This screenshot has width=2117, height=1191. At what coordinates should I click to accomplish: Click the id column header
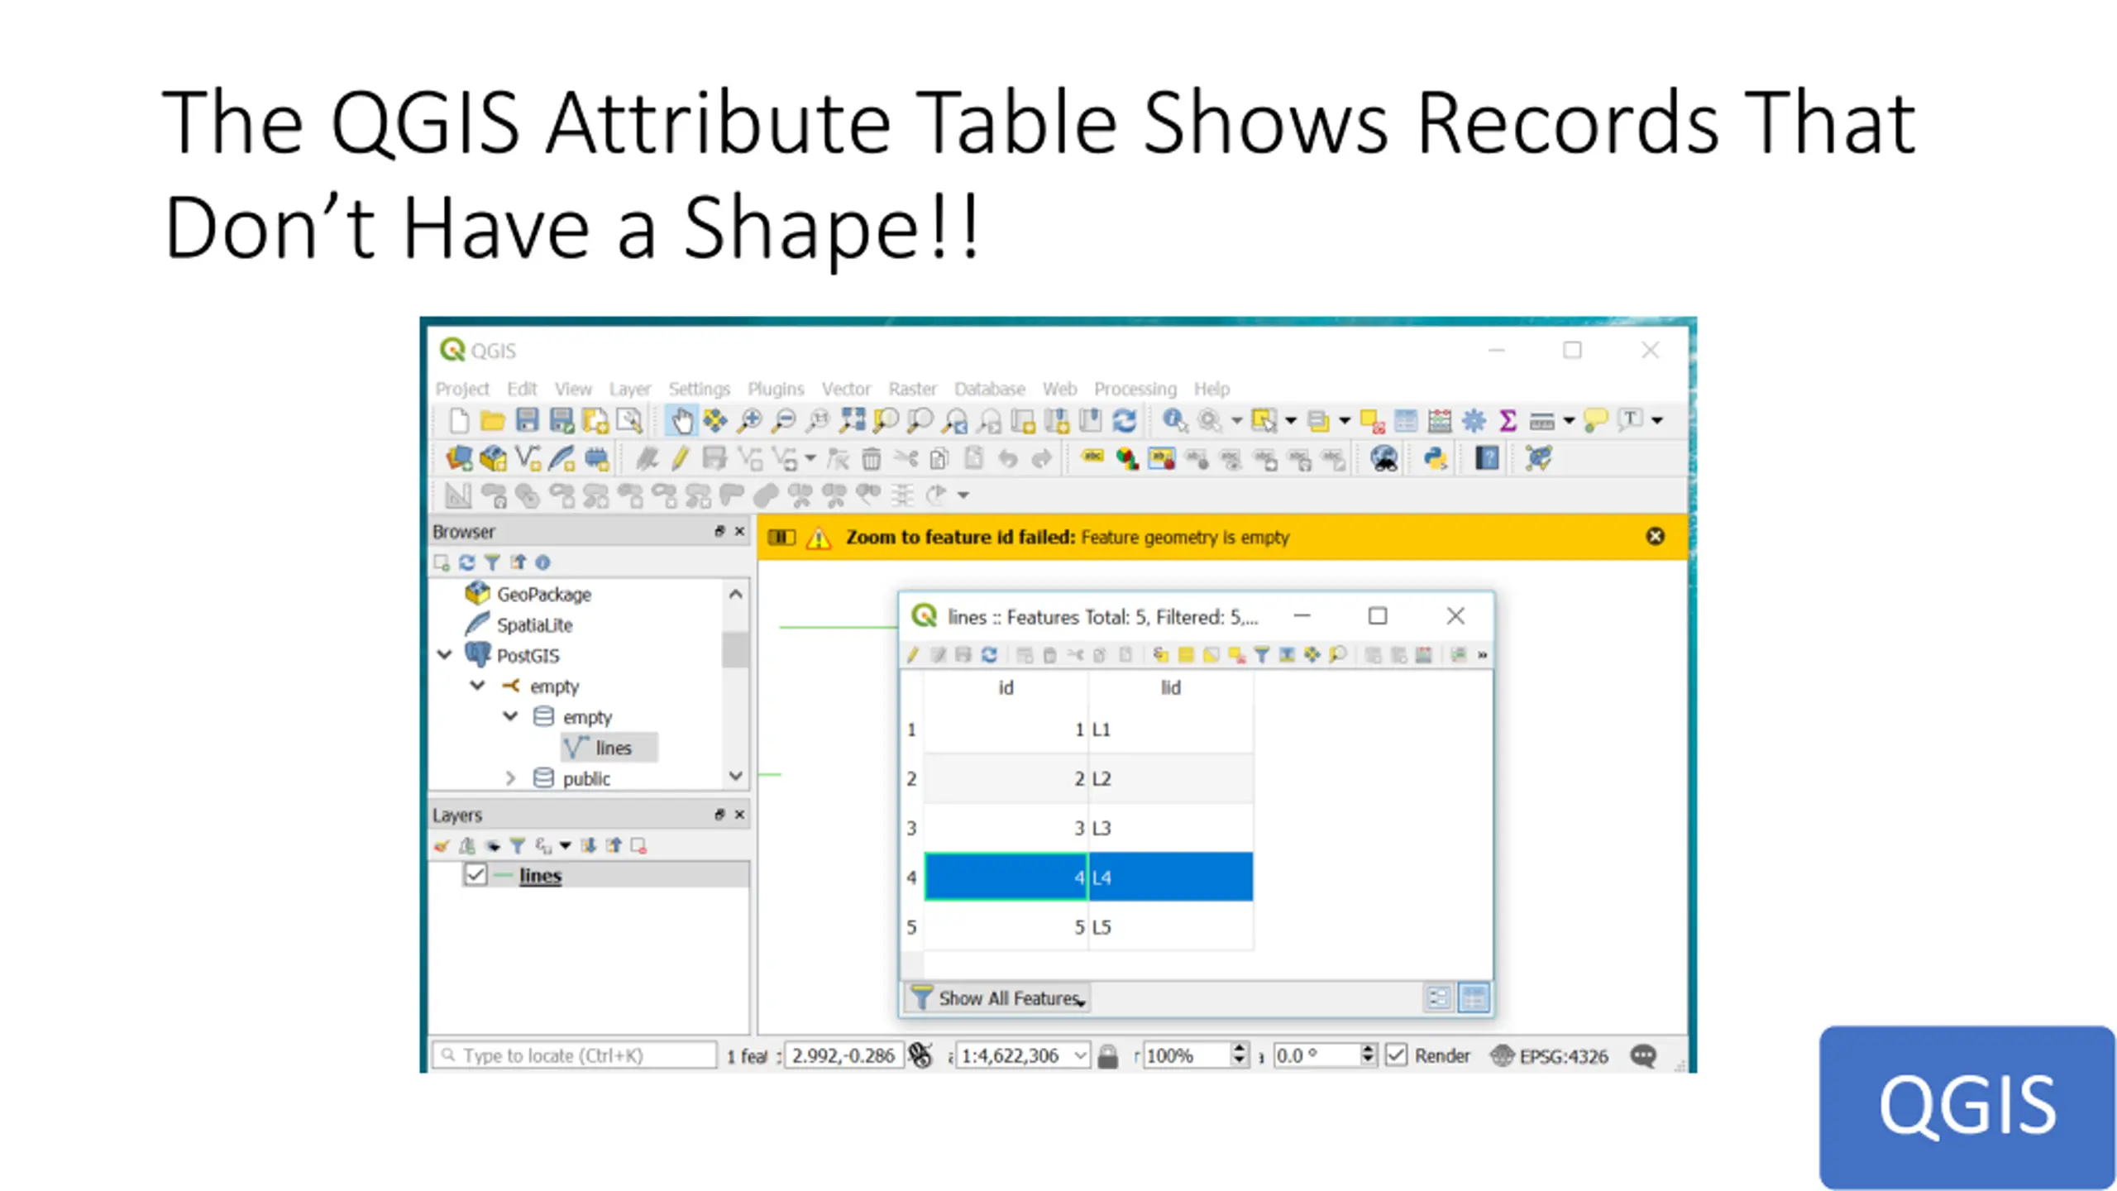click(1006, 687)
